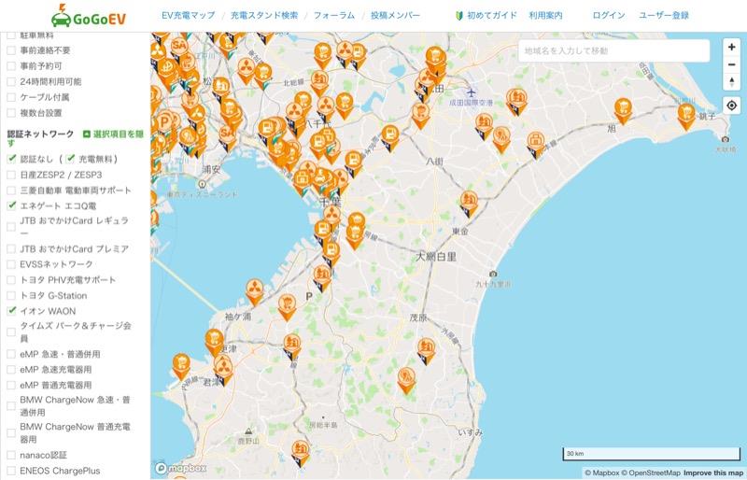Check トヨタ PHV充電サポート network
This screenshot has height=480, width=747.
coord(11,280)
